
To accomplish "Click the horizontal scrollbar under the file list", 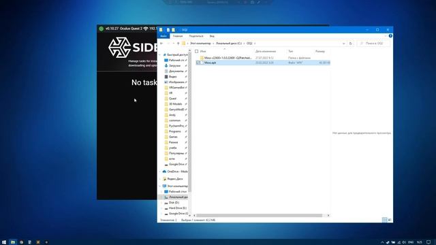I will pyautogui.click(x=259, y=215).
